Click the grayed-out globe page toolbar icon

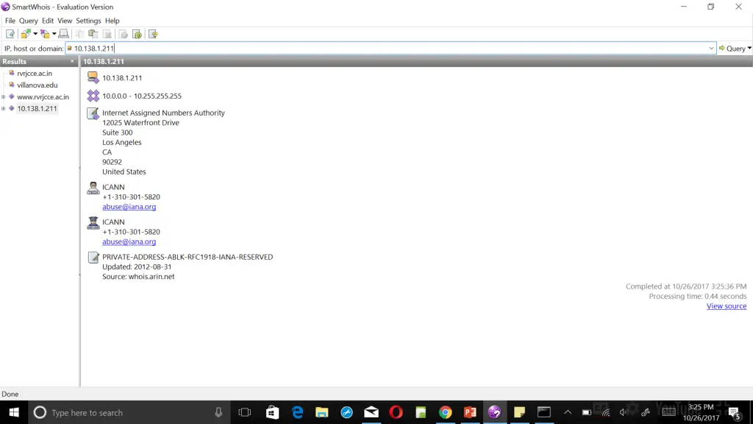pos(123,34)
